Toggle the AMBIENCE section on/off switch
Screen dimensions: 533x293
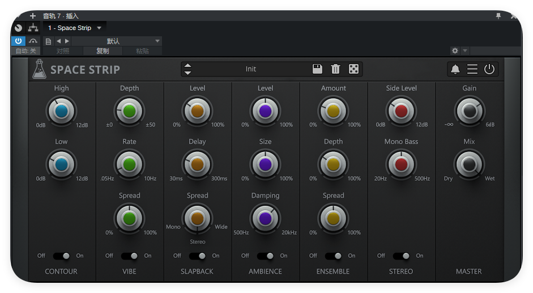(x=265, y=256)
